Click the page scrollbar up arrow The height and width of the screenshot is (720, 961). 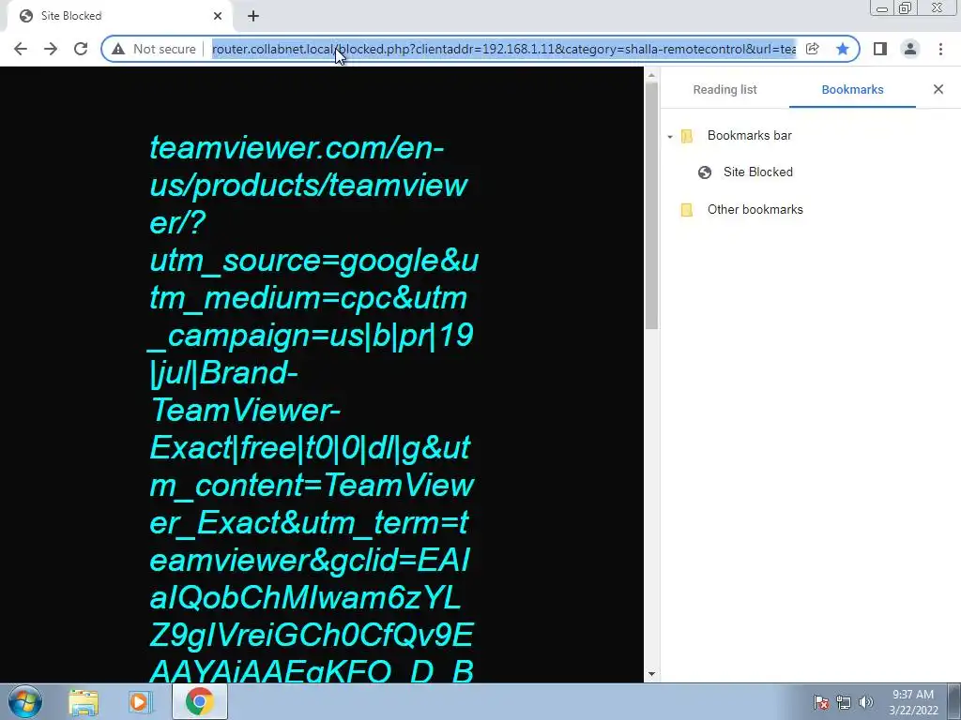(x=651, y=75)
